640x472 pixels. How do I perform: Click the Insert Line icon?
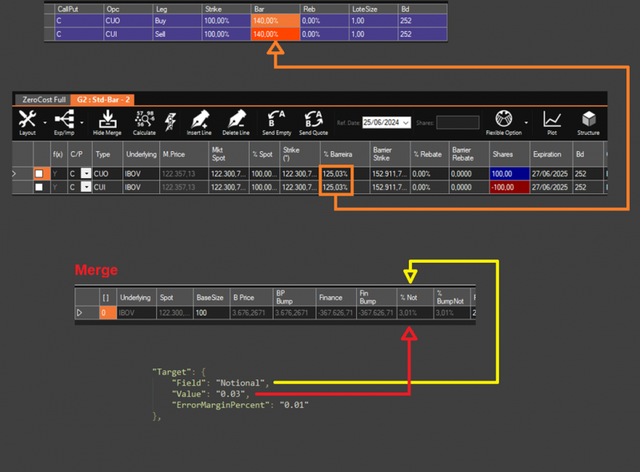point(198,120)
